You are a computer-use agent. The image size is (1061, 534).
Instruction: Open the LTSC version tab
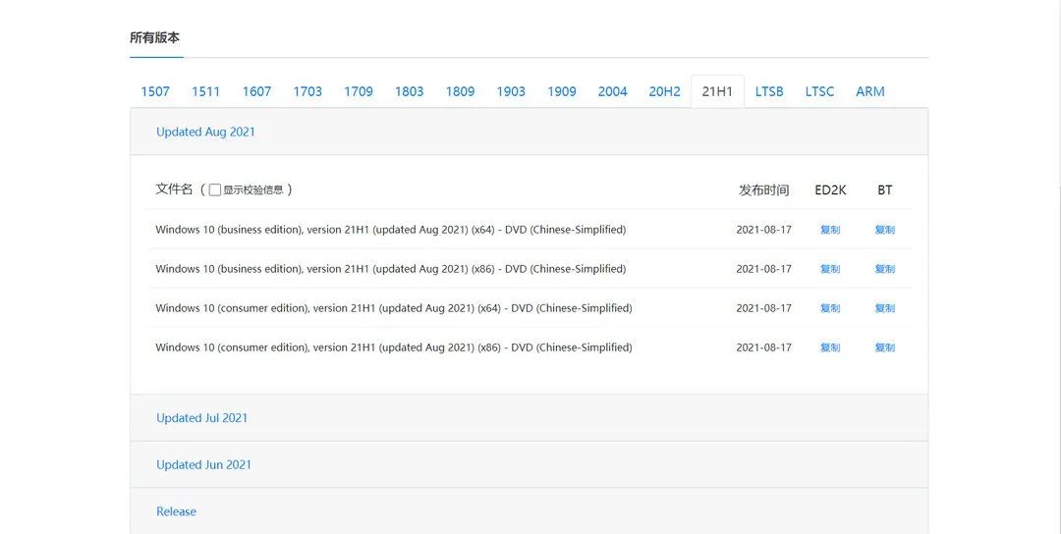819,91
